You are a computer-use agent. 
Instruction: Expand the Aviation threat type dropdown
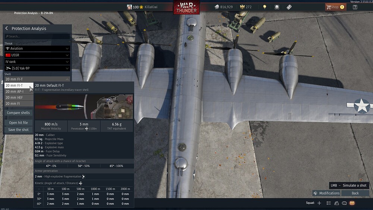click(x=37, y=49)
